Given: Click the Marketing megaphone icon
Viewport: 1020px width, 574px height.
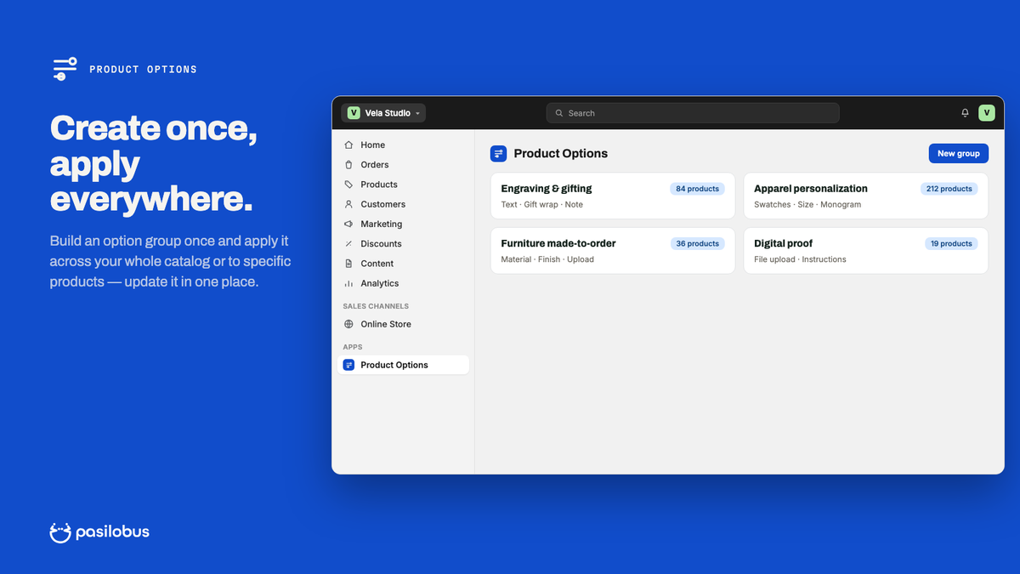Looking at the screenshot, I should 348,224.
